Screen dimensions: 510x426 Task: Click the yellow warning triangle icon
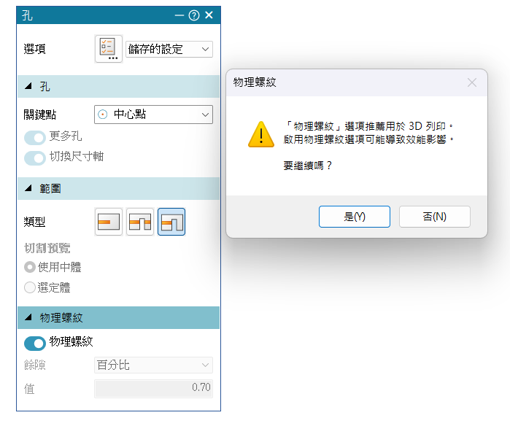261,134
